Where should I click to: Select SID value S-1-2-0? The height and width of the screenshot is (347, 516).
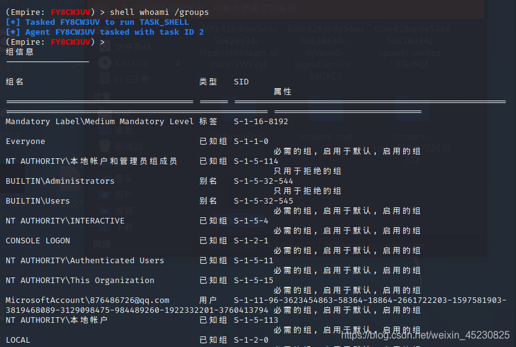pos(251,340)
